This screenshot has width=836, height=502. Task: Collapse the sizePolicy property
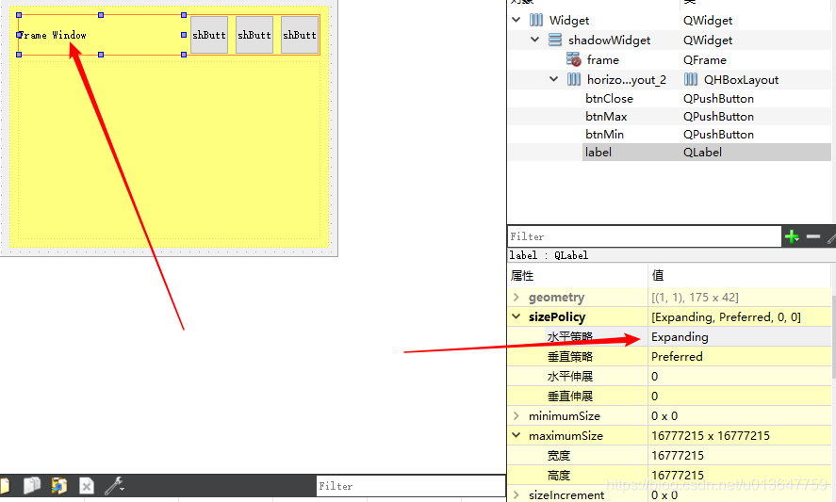click(x=516, y=316)
